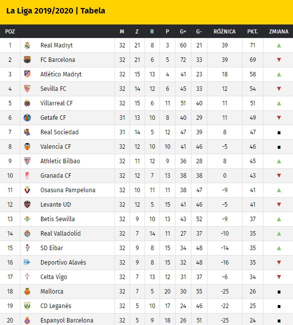Click FC Barcelona's red down arrow

(279, 60)
